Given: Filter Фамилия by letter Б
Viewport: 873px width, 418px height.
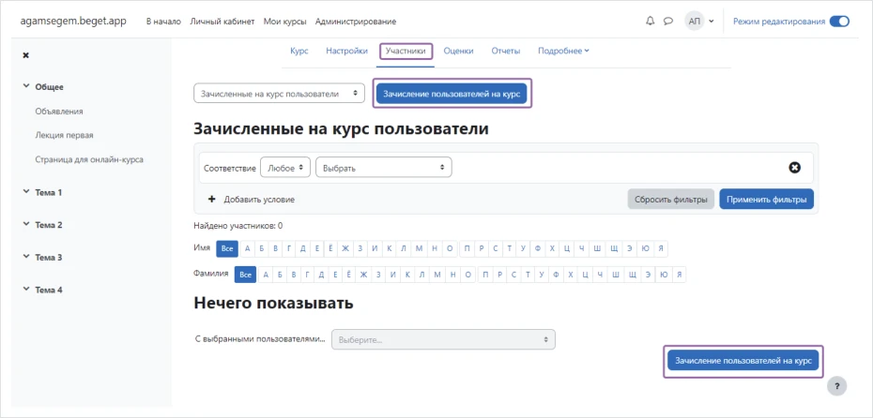Looking at the screenshot, I should coord(280,274).
